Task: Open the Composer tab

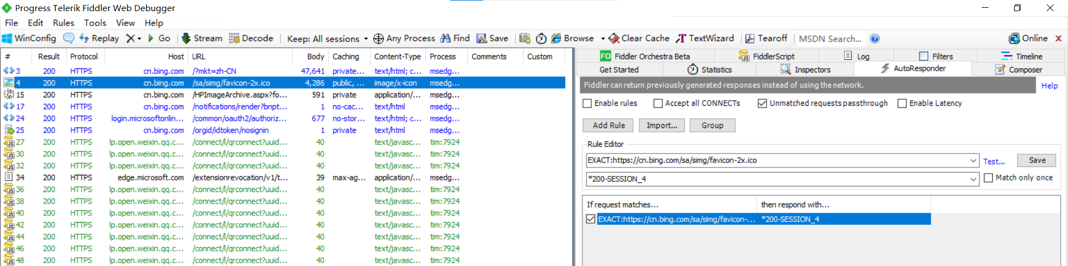Action: 1019,70
